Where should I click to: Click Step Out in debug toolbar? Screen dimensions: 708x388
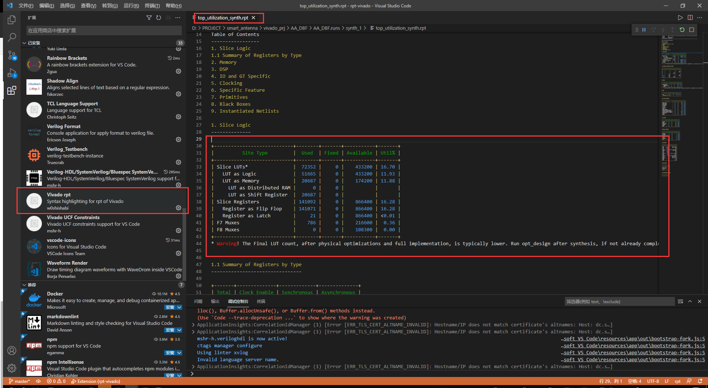click(x=672, y=30)
